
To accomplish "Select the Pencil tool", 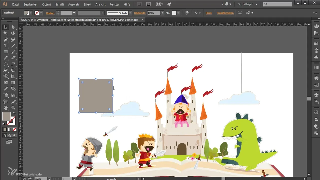I will [x=5, y=58].
